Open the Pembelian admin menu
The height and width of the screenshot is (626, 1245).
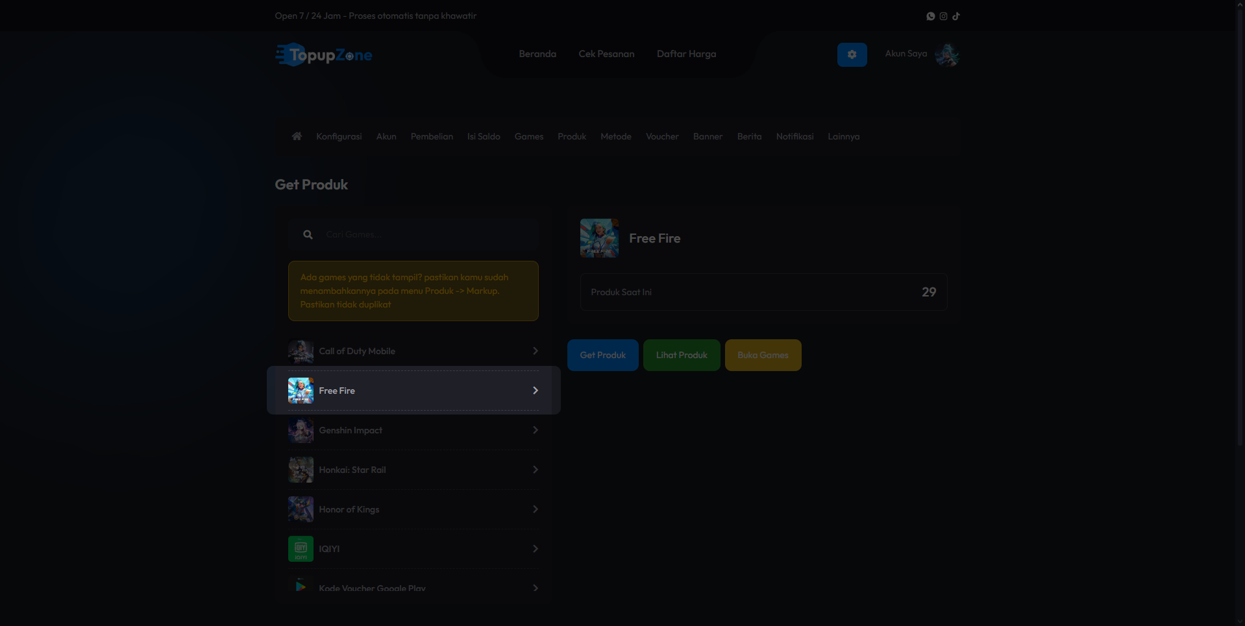click(x=432, y=136)
